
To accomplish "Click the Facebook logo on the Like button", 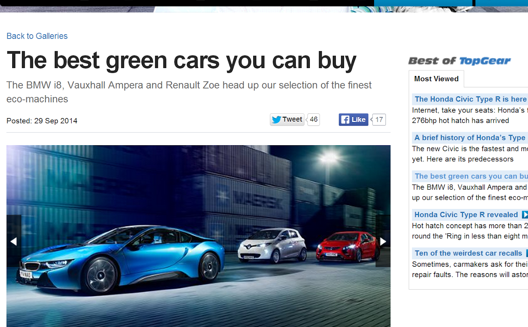I will [345, 120].
